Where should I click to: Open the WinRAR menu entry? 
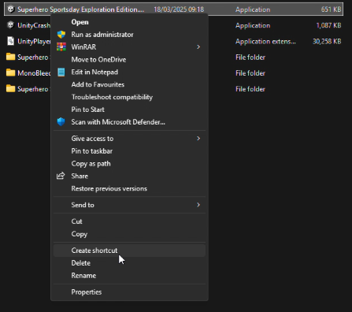point(129,46)
